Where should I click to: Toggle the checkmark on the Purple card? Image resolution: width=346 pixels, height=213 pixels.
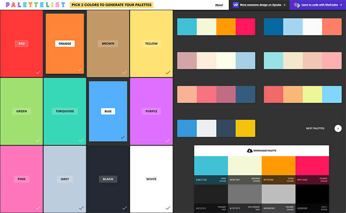click(168, 140)
